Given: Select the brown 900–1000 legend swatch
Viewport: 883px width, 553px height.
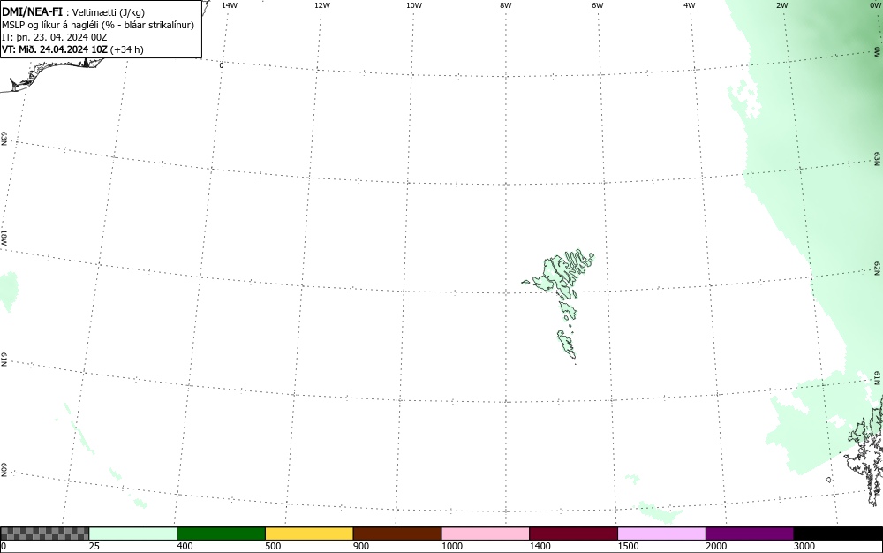Looking at the screenshot, I should point(397,534).
